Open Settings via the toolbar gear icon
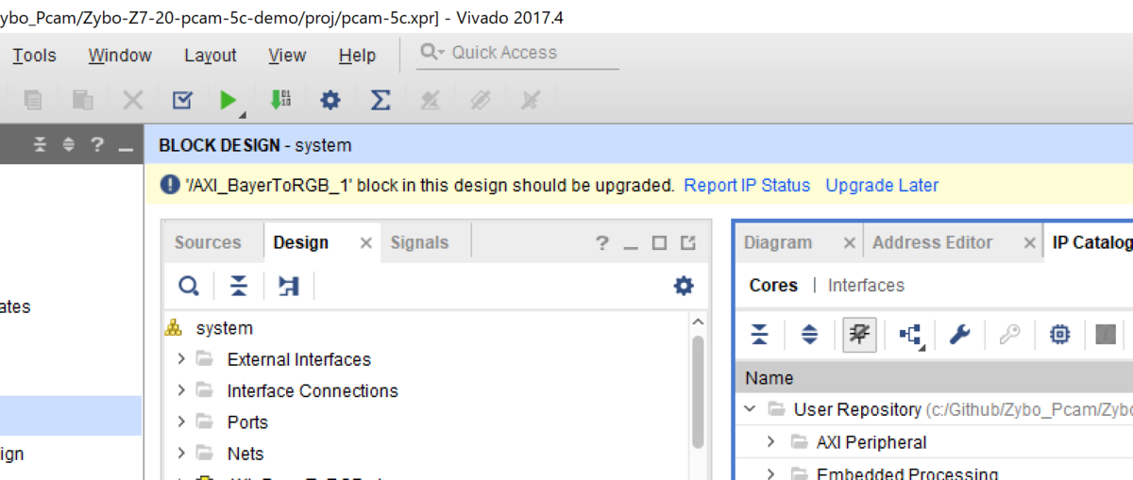Image resolution: width=1133 pixels, height=480 pixels. 330,99
